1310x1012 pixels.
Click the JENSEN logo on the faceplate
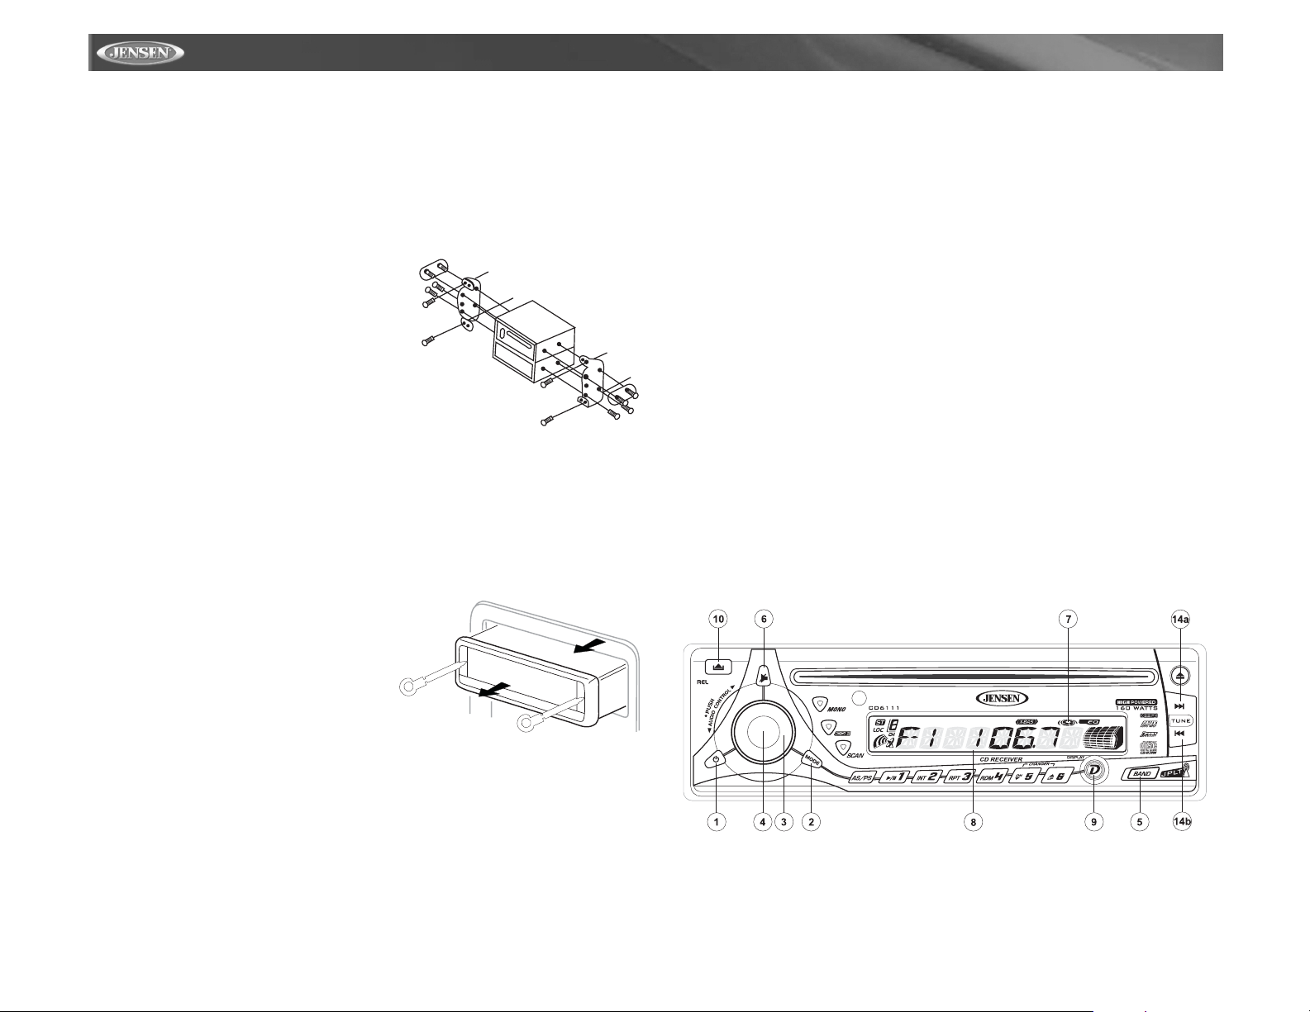coord(1003,698)
